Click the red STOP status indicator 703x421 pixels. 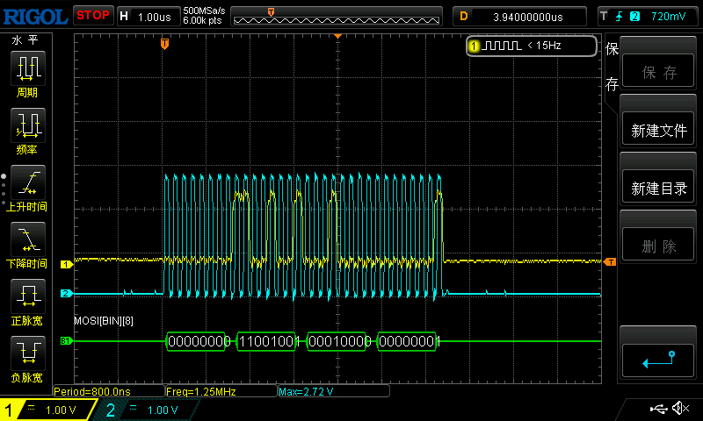93,15
